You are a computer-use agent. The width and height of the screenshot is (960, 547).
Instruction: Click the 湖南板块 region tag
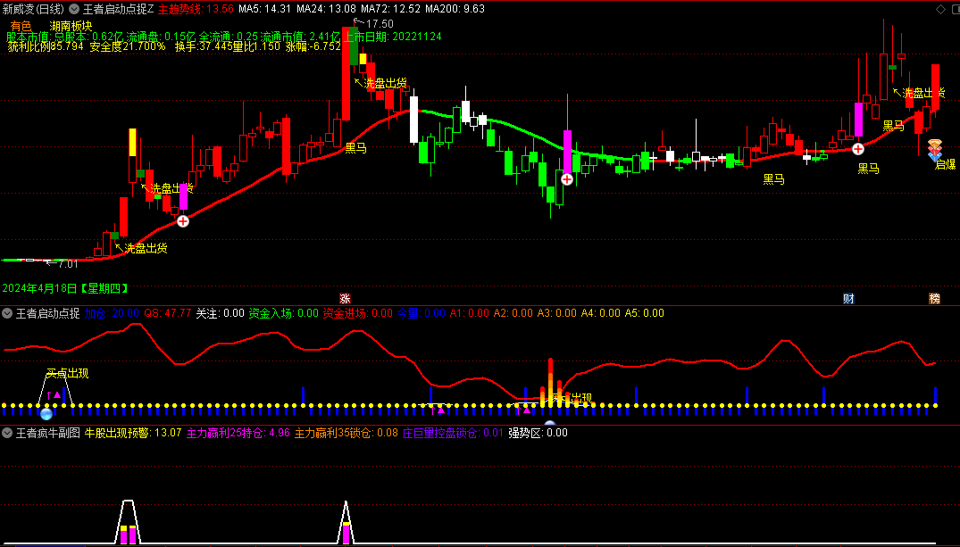point(71,26)
